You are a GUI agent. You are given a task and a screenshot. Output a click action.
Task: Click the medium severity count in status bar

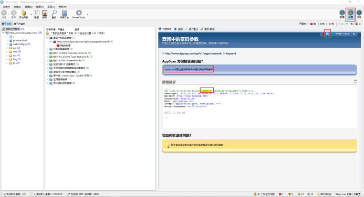[290, 194]
